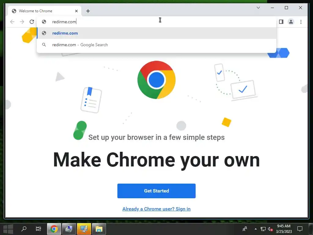The image size is (313, 235).
Task: Open the clock showing 9:45 AM
Action: click(284, 229)
